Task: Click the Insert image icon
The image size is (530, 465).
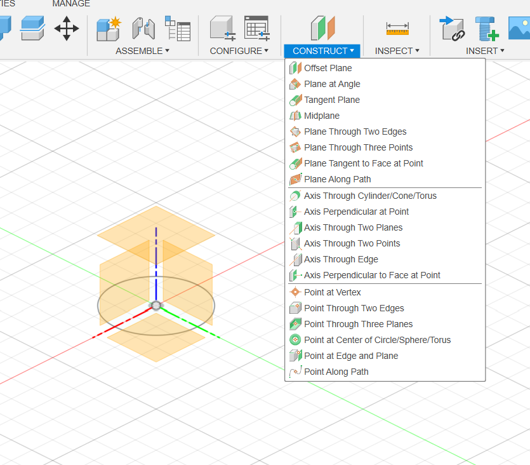Action: tap(519, 29)
